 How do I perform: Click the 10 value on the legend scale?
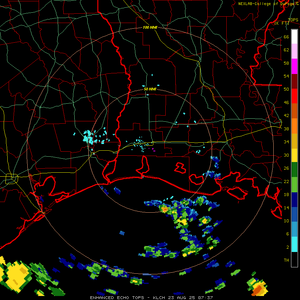[x=286, y=221]
